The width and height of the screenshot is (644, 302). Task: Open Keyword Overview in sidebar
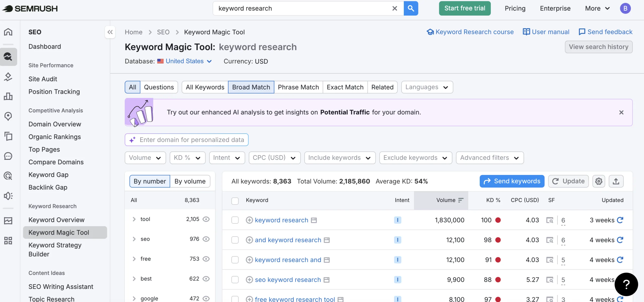56,220
